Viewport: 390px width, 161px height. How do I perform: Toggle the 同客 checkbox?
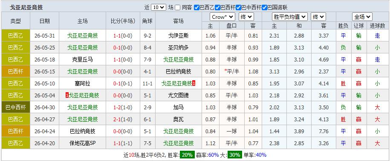click(177, 8)
